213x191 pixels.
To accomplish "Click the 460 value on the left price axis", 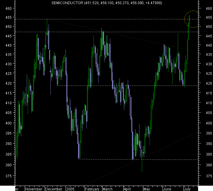I will tap(8, 8).
